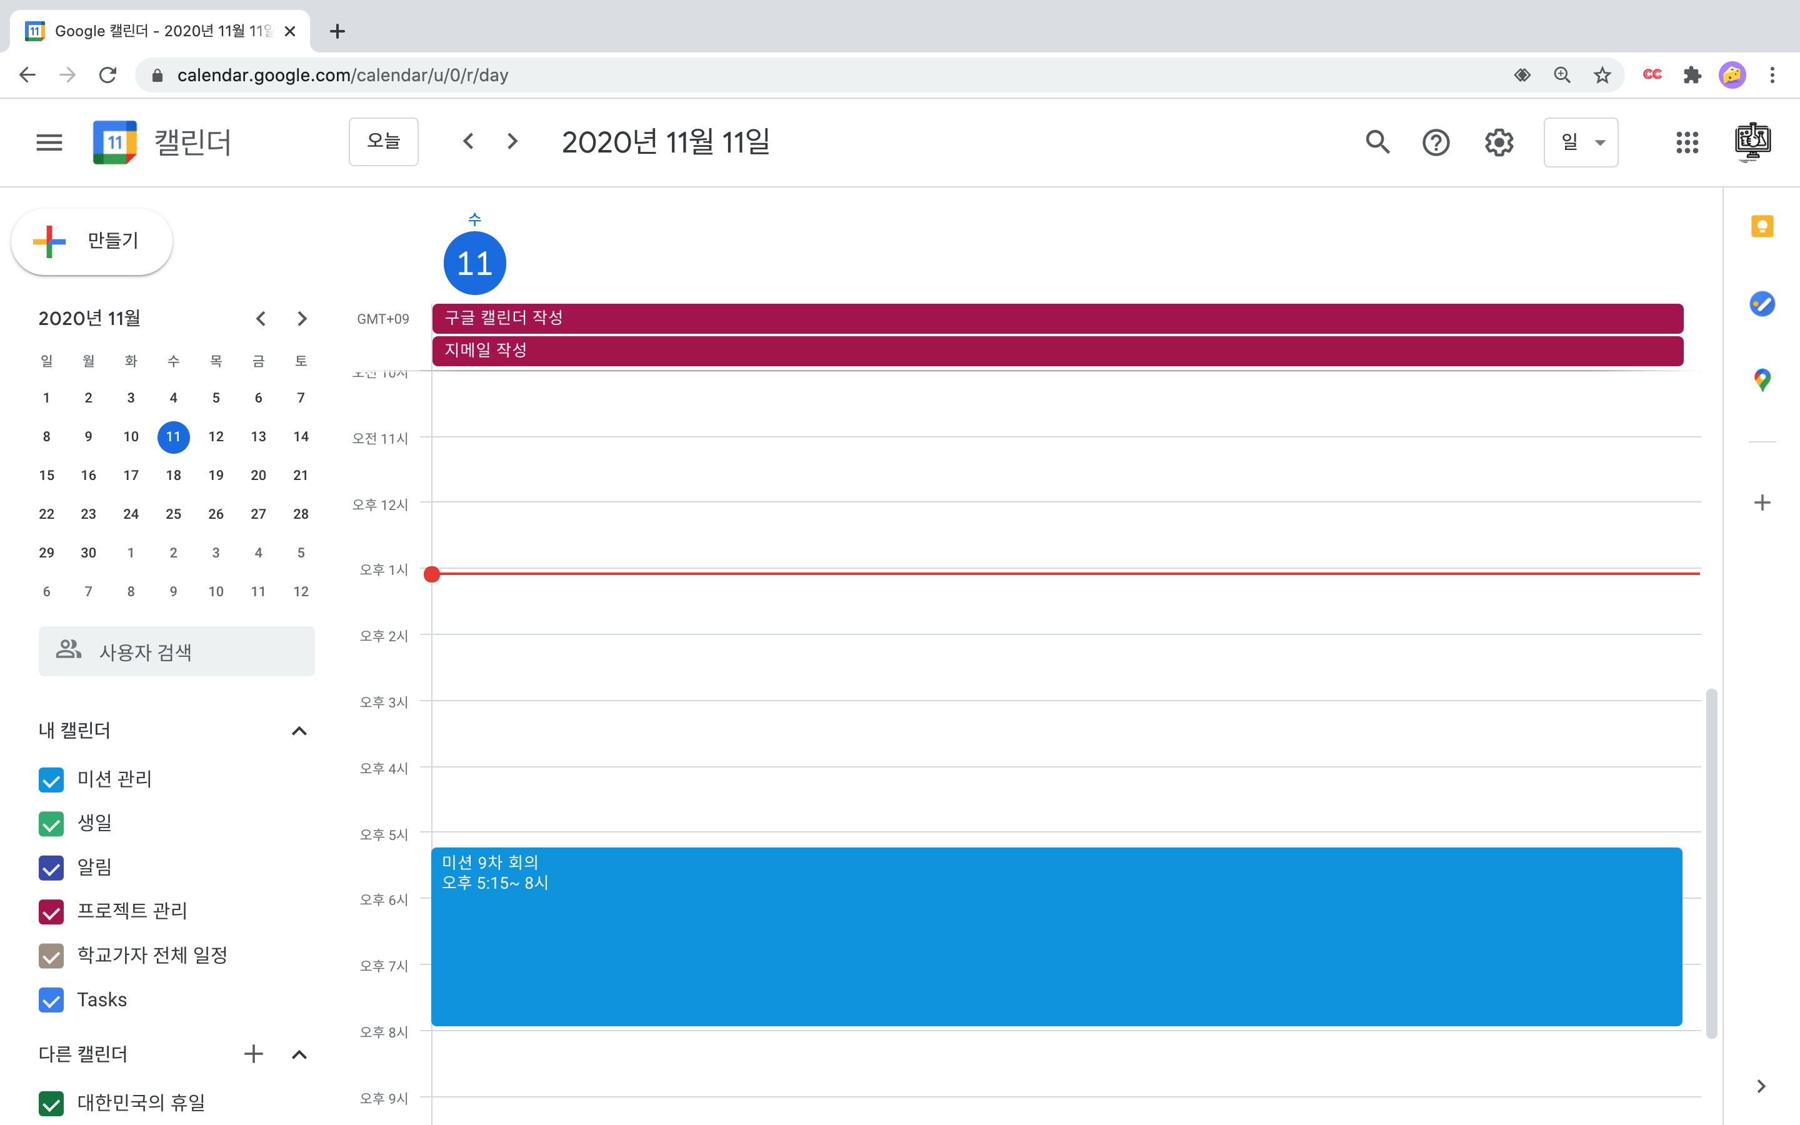
Task: Uncheck the 미션 관리 calendar
Action: point(51,780)
